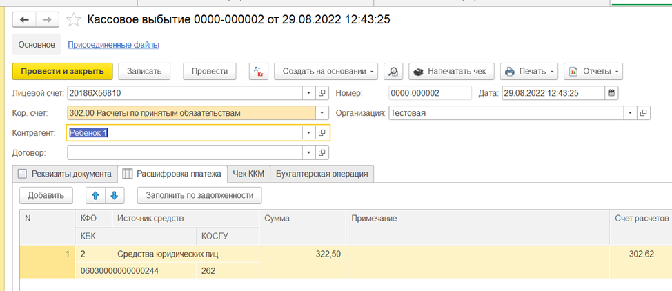The width and height of the screenshot is (672, 291).
Task: Focus the Дата input field
Action: pyautogui.click(x=553, y=92)
